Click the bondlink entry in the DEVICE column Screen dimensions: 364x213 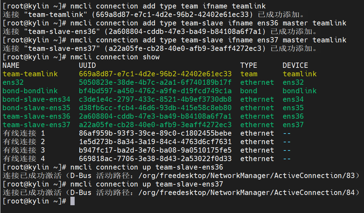click(x=300, y=91)
